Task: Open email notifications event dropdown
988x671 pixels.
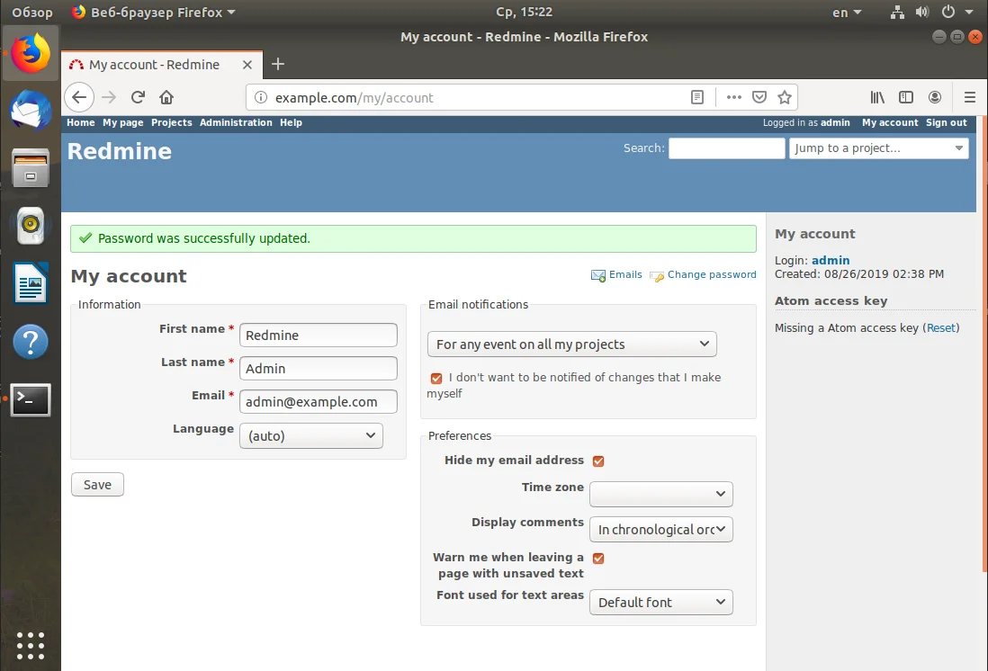Action: (x=572, y=344)
